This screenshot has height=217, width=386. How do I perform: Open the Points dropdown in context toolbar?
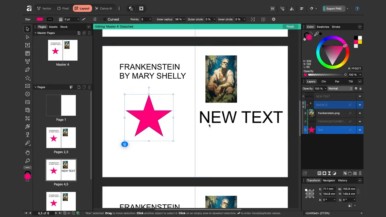[x=151, y=19]
